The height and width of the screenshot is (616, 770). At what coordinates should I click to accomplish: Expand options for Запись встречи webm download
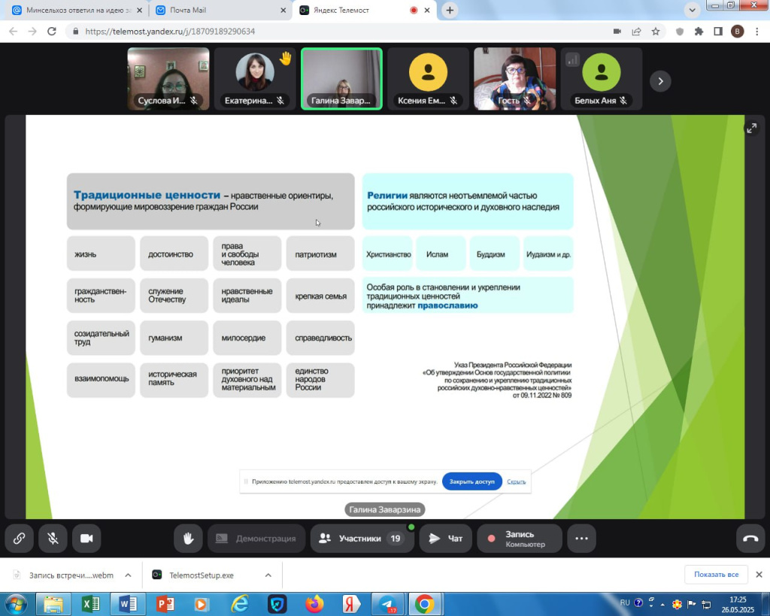(x=128, y=575)
